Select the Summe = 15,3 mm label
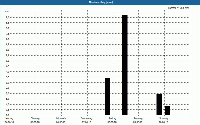Image resolution: width=200 pixels, height=125 pixels. tap(178, 8)
